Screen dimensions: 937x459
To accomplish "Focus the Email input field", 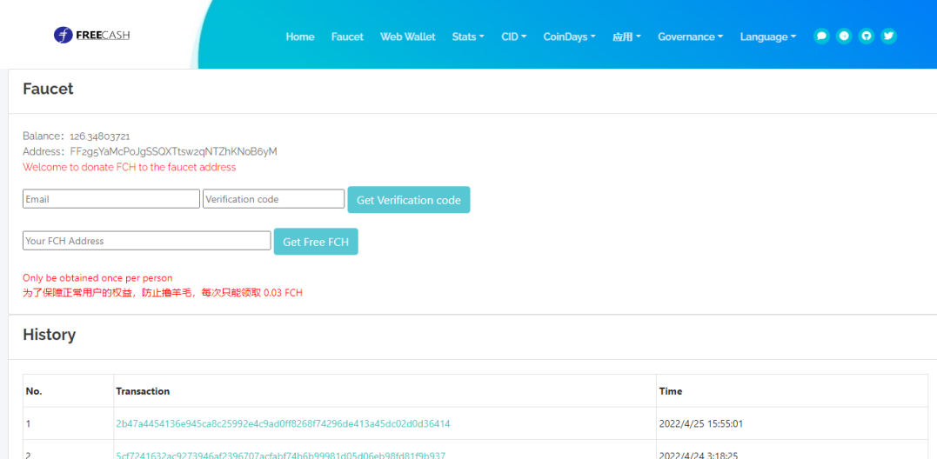I will [x=111, y=199].
